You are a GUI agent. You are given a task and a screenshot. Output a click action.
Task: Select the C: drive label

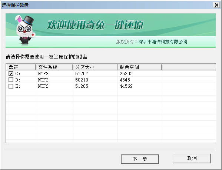[x=18, y=74]
